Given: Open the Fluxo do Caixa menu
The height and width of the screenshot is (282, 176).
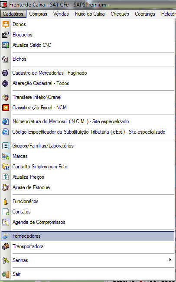Looking at the screenshot, I should click(90, 14).
